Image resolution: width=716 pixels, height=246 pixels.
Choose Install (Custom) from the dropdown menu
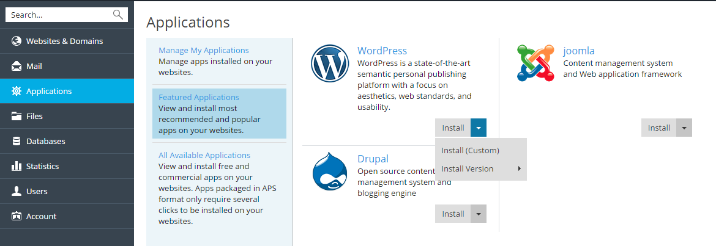pyautogui.click(x=470, y=150)
